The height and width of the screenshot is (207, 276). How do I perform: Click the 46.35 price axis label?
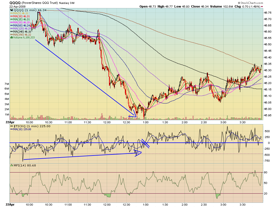268,64
